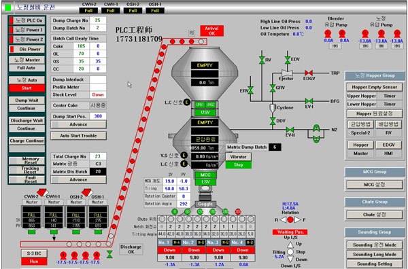This screenshot has height=269, width=408.
Task: Toggle Dis Power
Action: 27,49
